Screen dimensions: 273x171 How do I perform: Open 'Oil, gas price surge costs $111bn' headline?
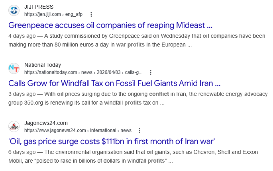click(112, 142)
